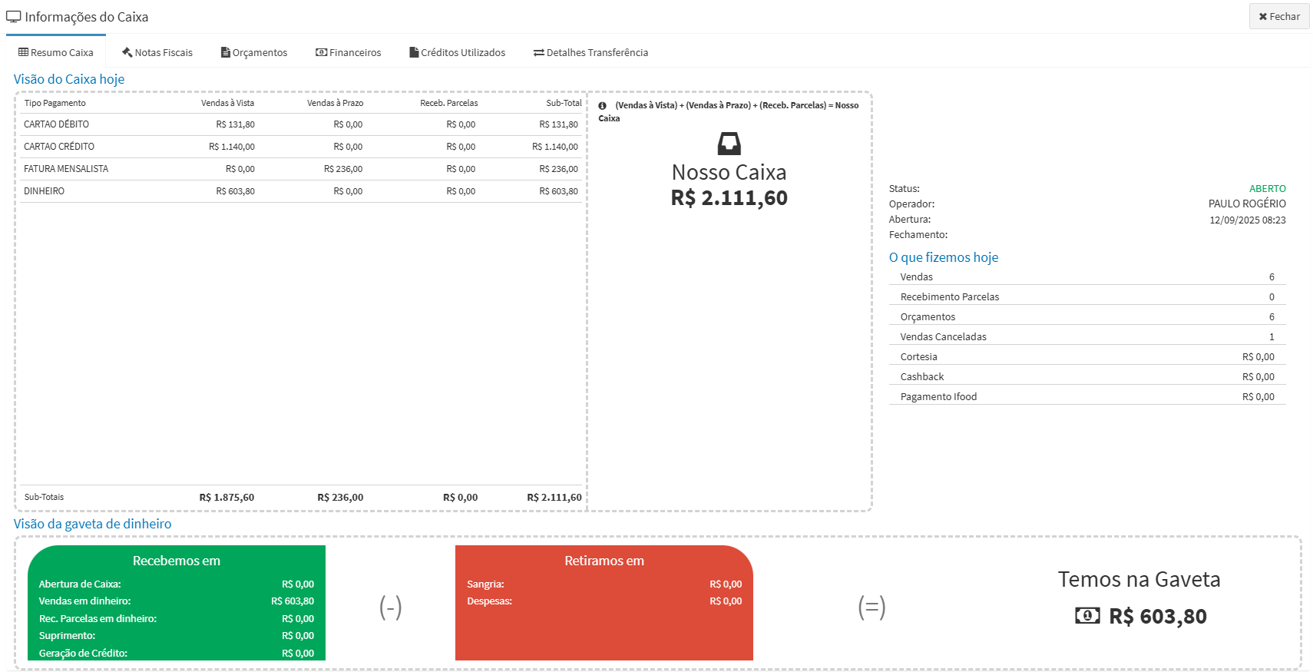Click the money bill icon in Temos na Gaveta
Viewport: 1313px width, 672px height.
pyautogui.click(x=1087, y=616)
